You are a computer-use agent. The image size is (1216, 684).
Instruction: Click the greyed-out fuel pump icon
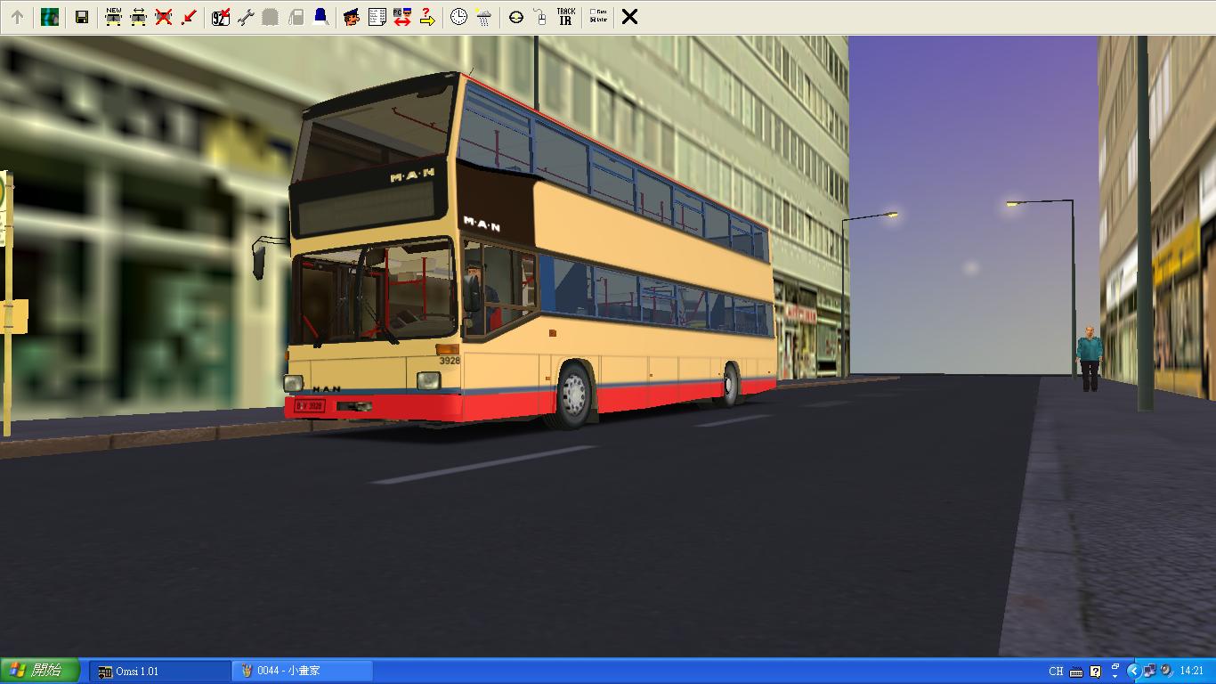click(x=296, y=17)
